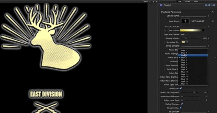The height and width of the screenshot is (113, 217).
Task: Open LOGO SOURCE section options stepper icon
Action: (x=209, y=16)
